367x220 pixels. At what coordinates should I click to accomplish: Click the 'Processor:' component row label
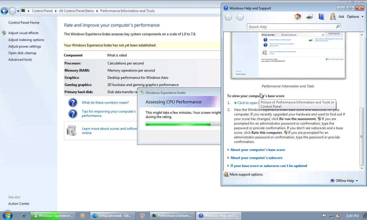(73, 63)
